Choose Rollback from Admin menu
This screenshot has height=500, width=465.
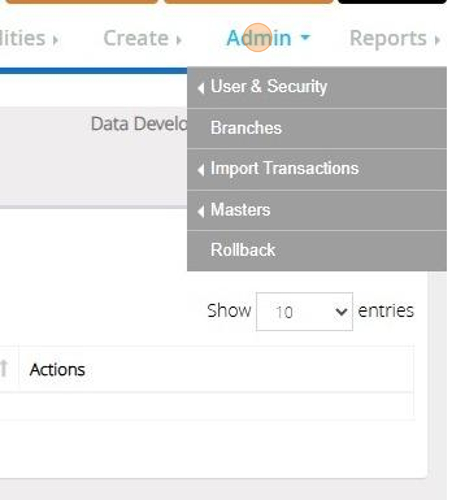(243, 250)
